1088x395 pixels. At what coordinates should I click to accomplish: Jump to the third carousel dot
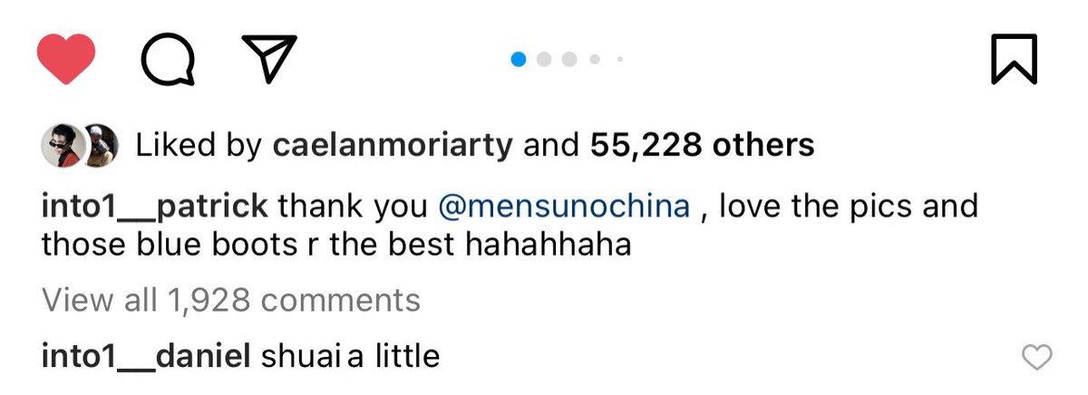(x=570, y=60)
